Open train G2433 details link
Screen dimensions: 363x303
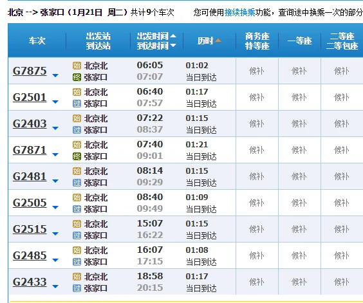(30, 282)
